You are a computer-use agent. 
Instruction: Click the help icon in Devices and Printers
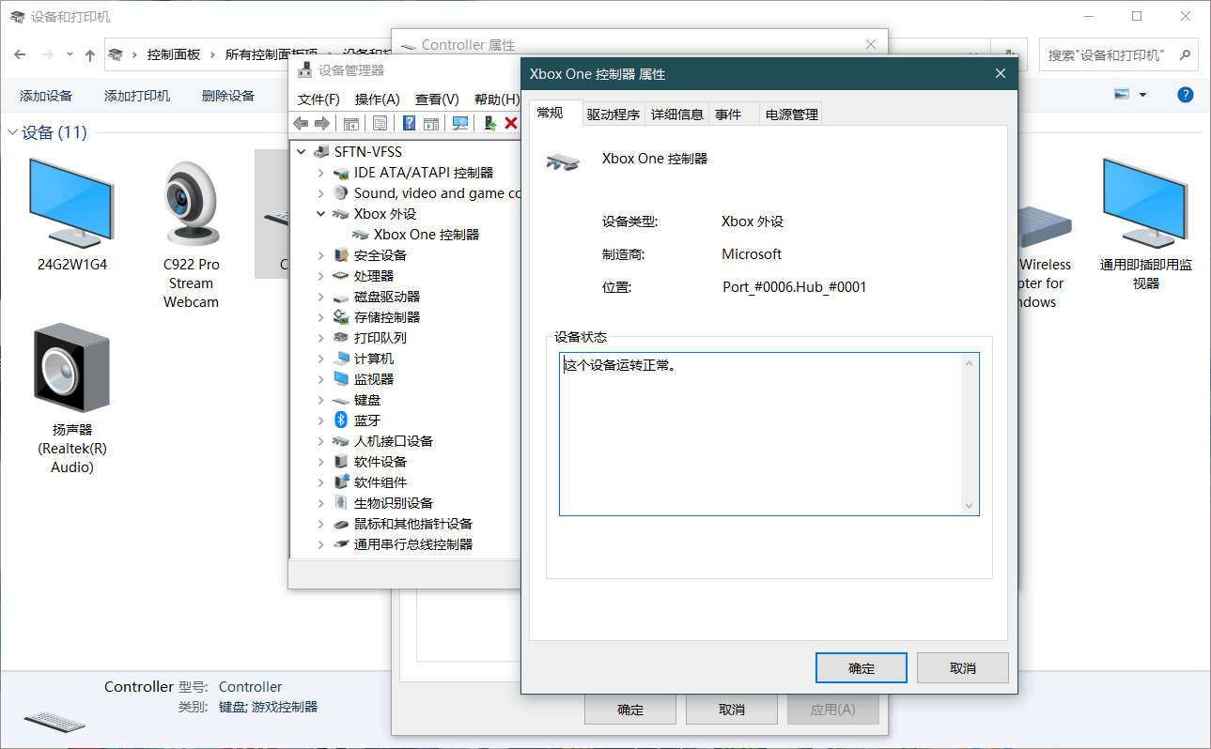[x=1186, y=95]
